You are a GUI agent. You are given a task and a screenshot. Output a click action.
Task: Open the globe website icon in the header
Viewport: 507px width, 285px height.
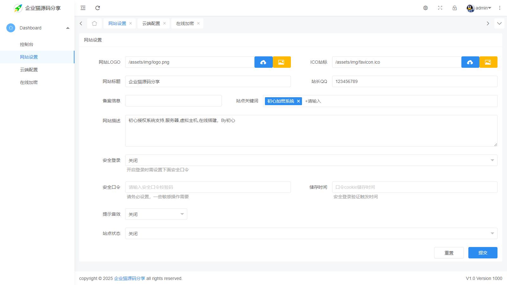tap(426, 8)
